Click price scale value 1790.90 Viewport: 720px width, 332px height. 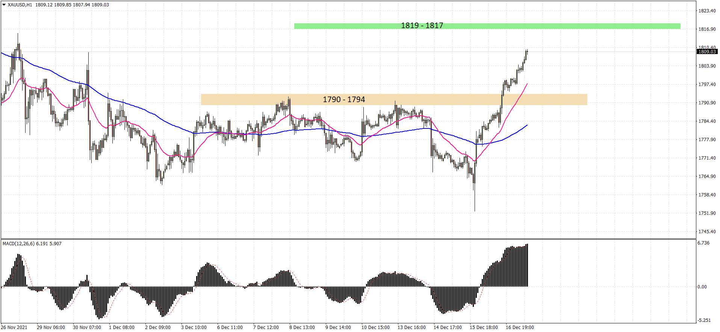(707, 103)
